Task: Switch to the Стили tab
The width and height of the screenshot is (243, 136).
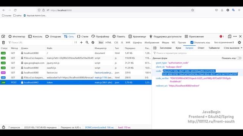Action: coord(83,37)
